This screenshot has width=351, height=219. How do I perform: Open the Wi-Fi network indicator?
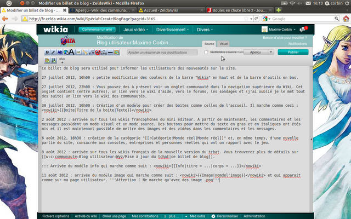(x=292, y=3)
